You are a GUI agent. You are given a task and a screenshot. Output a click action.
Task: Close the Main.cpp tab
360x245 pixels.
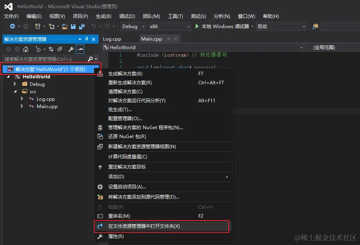[176, 39]
